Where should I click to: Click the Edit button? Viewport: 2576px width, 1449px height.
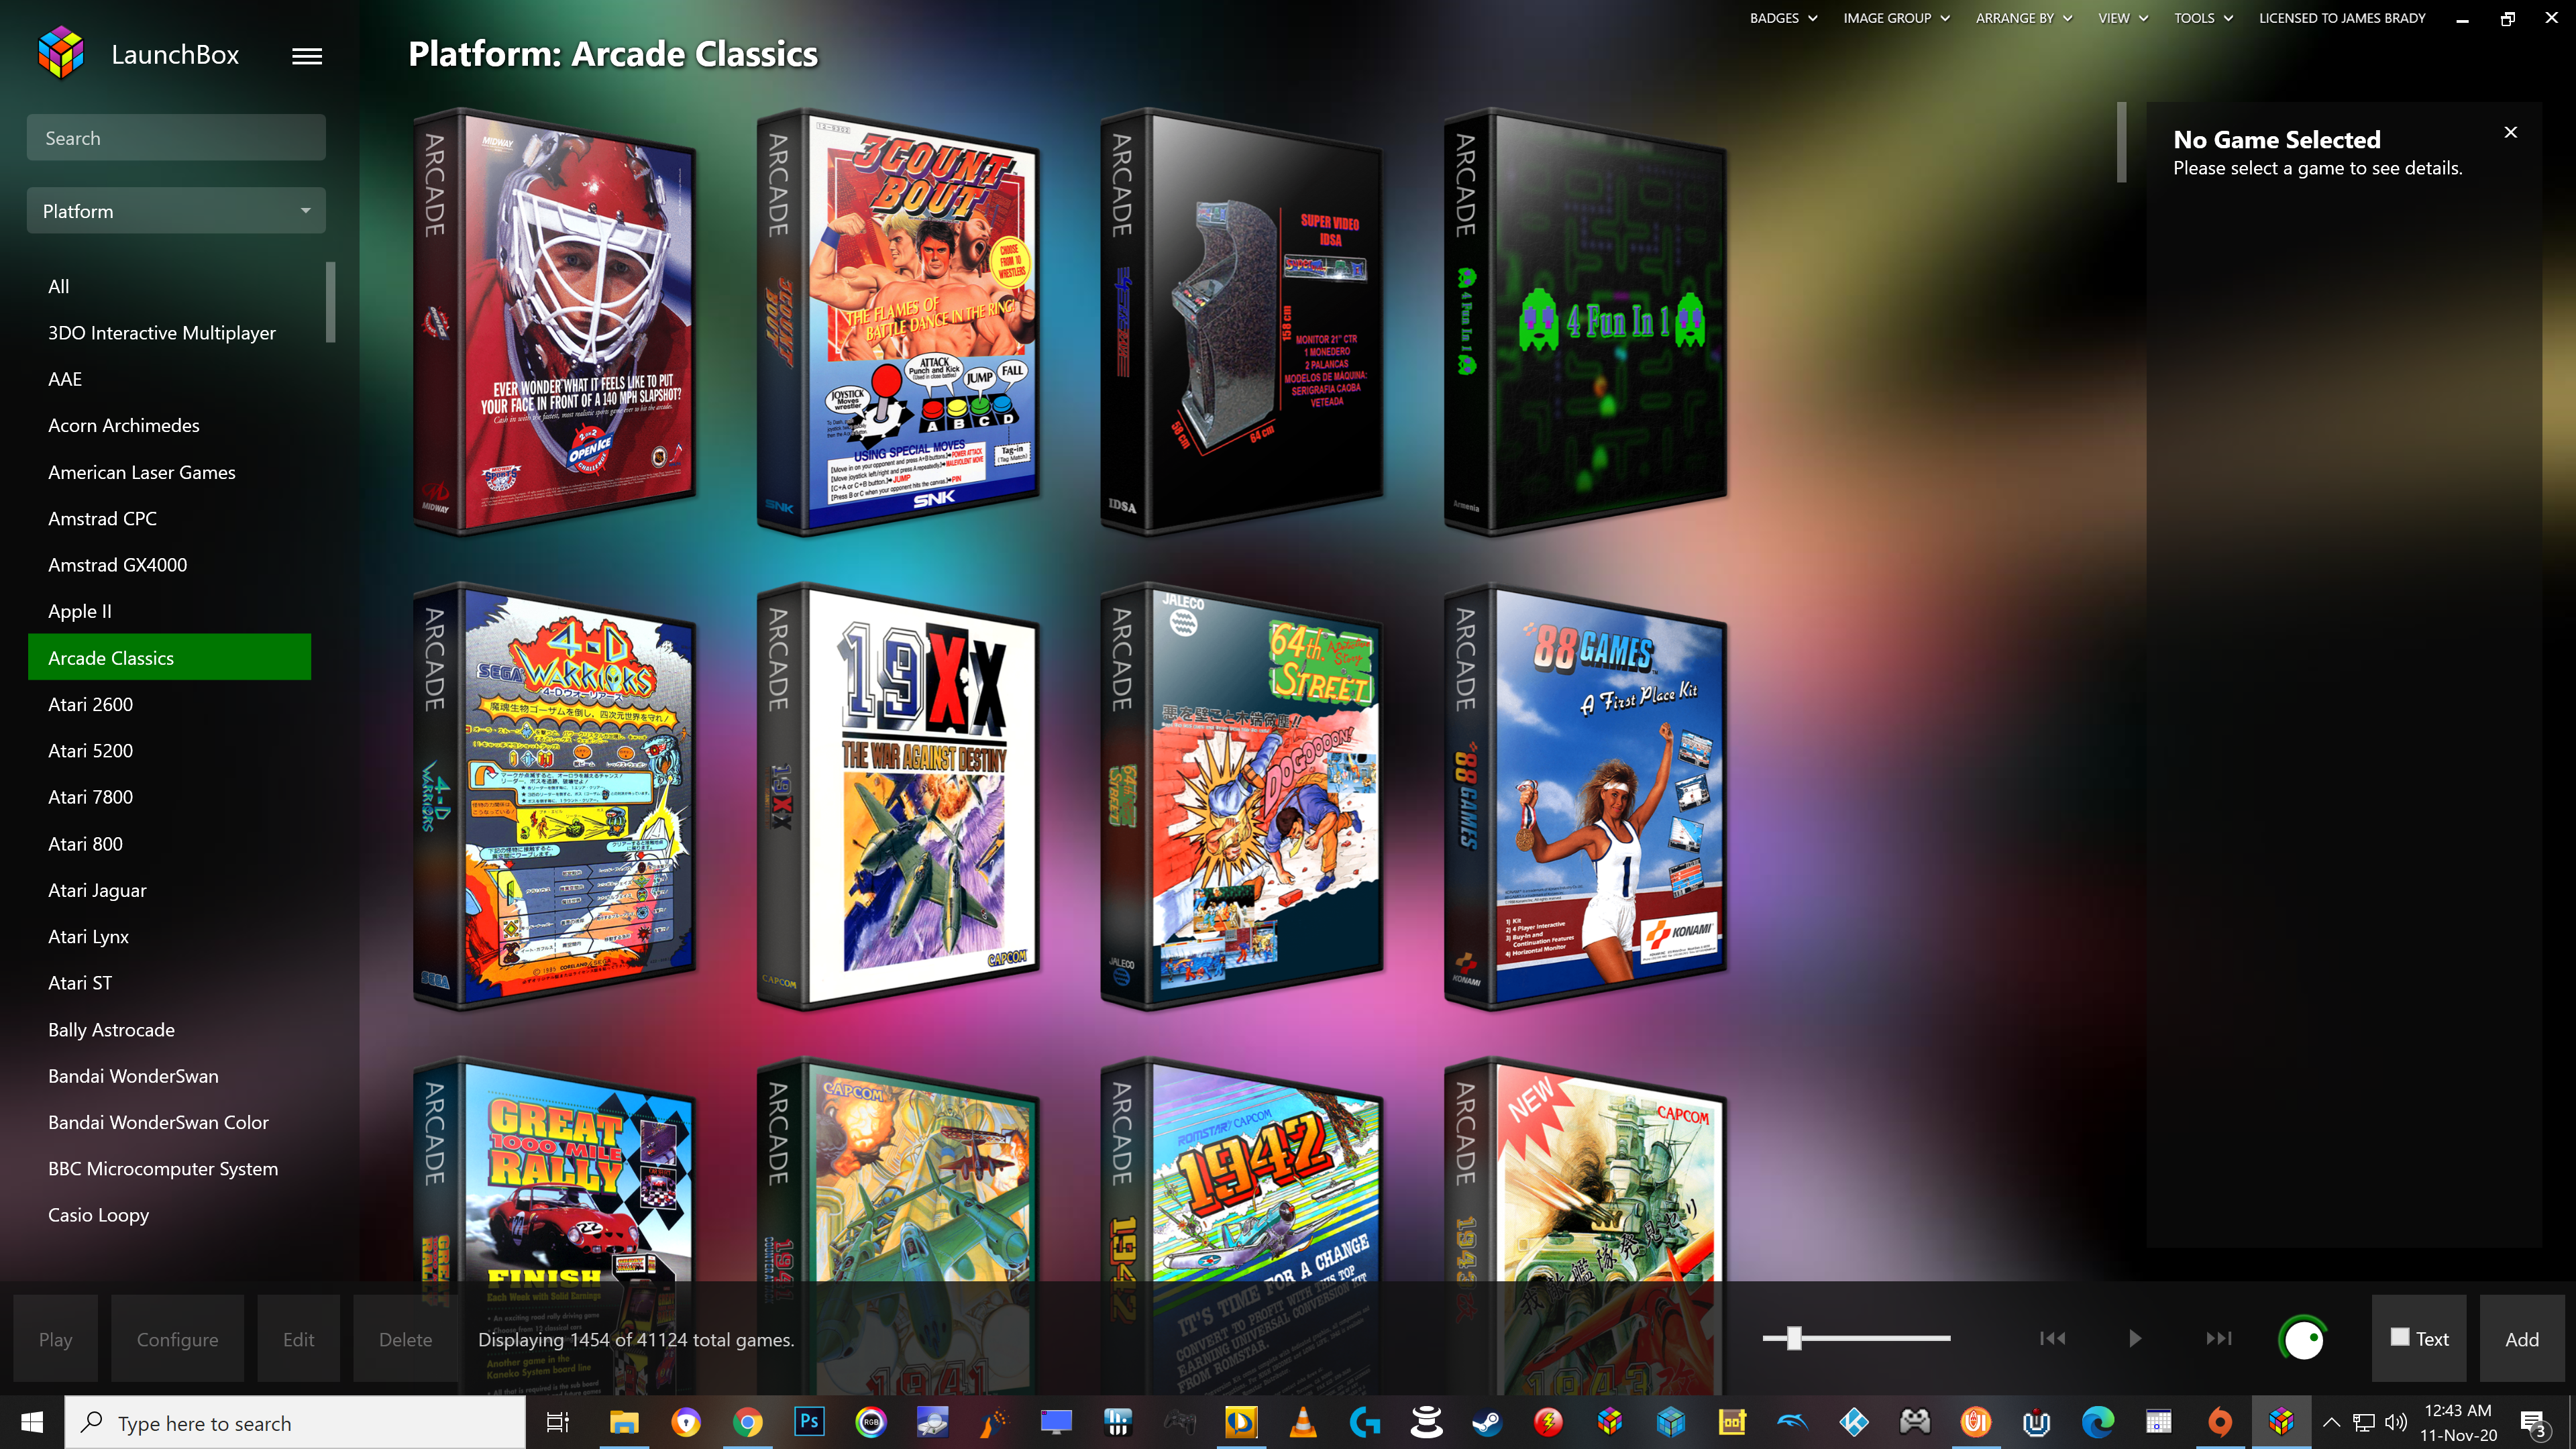[298, 1339]
